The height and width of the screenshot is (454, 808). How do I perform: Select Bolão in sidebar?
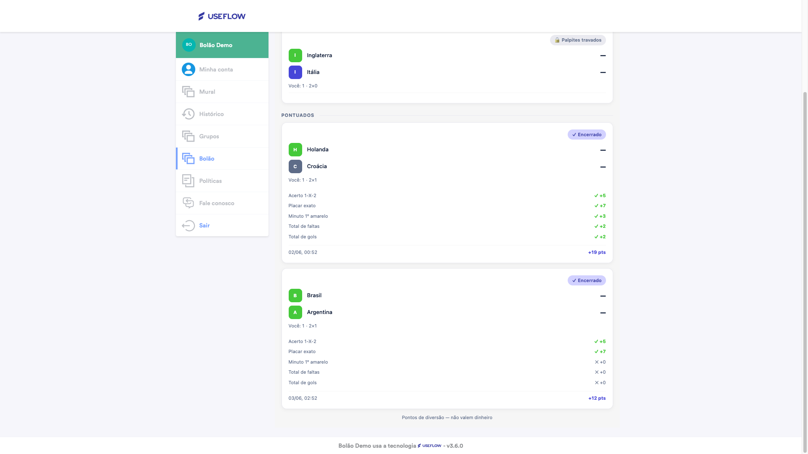[222, 158]
